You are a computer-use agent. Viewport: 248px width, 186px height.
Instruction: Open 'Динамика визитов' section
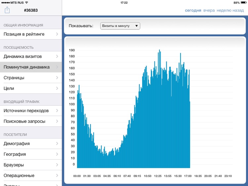(x=31, y=56)
